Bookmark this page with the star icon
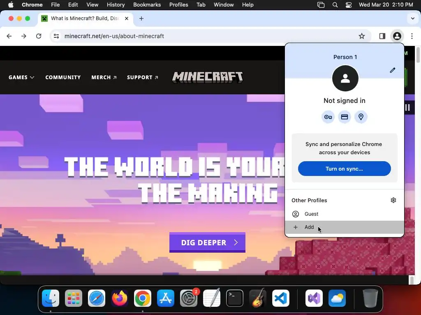This screenshot has width=421, height=315. point(362,36)
